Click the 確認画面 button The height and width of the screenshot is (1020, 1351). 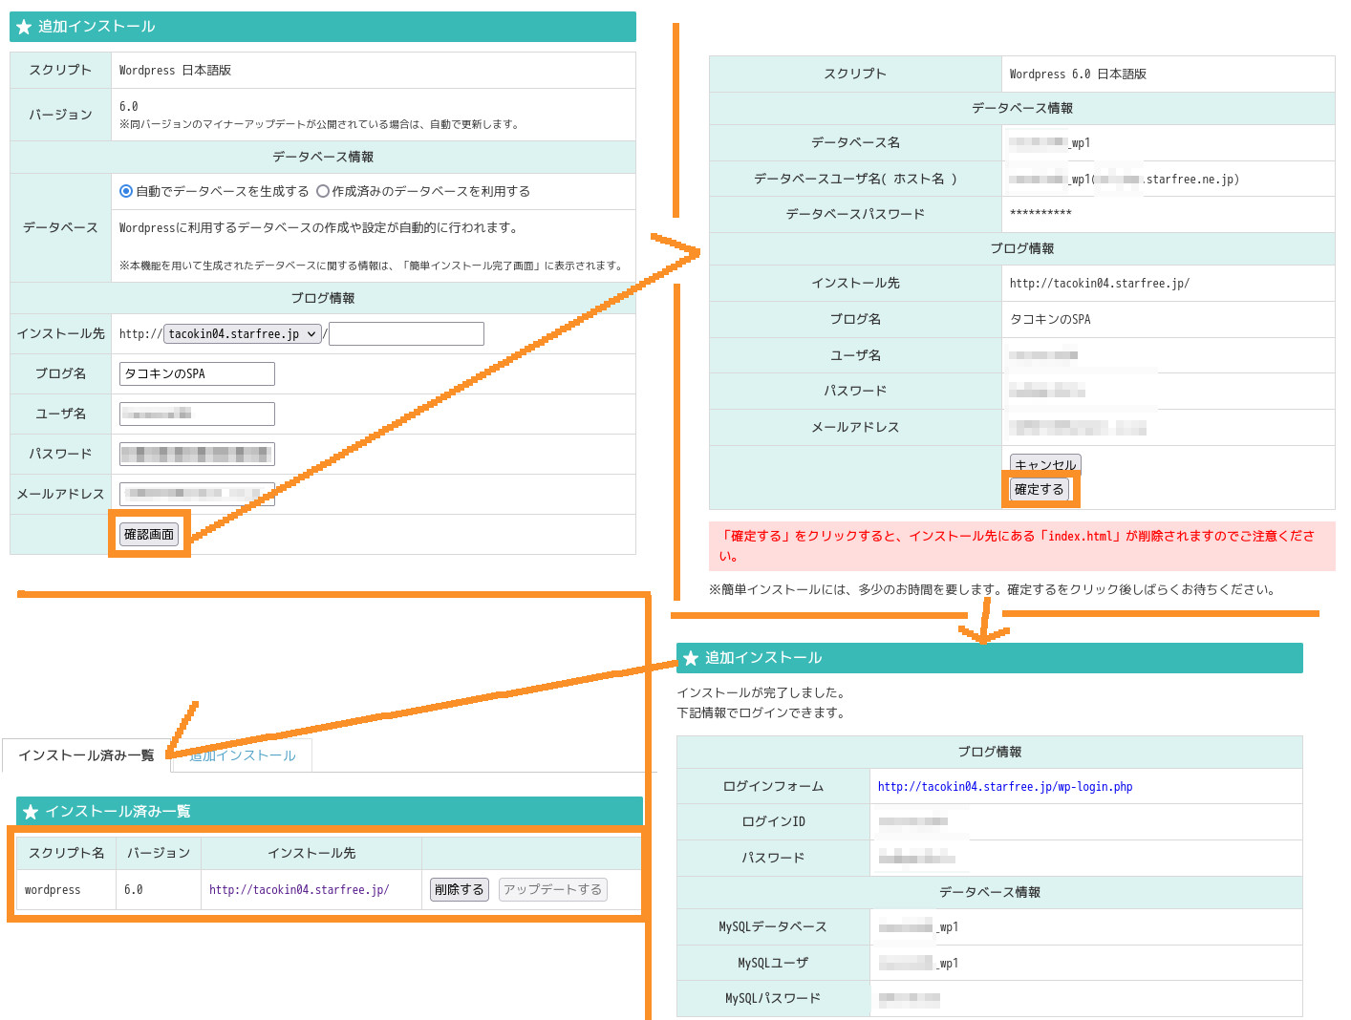click(149, 534)
